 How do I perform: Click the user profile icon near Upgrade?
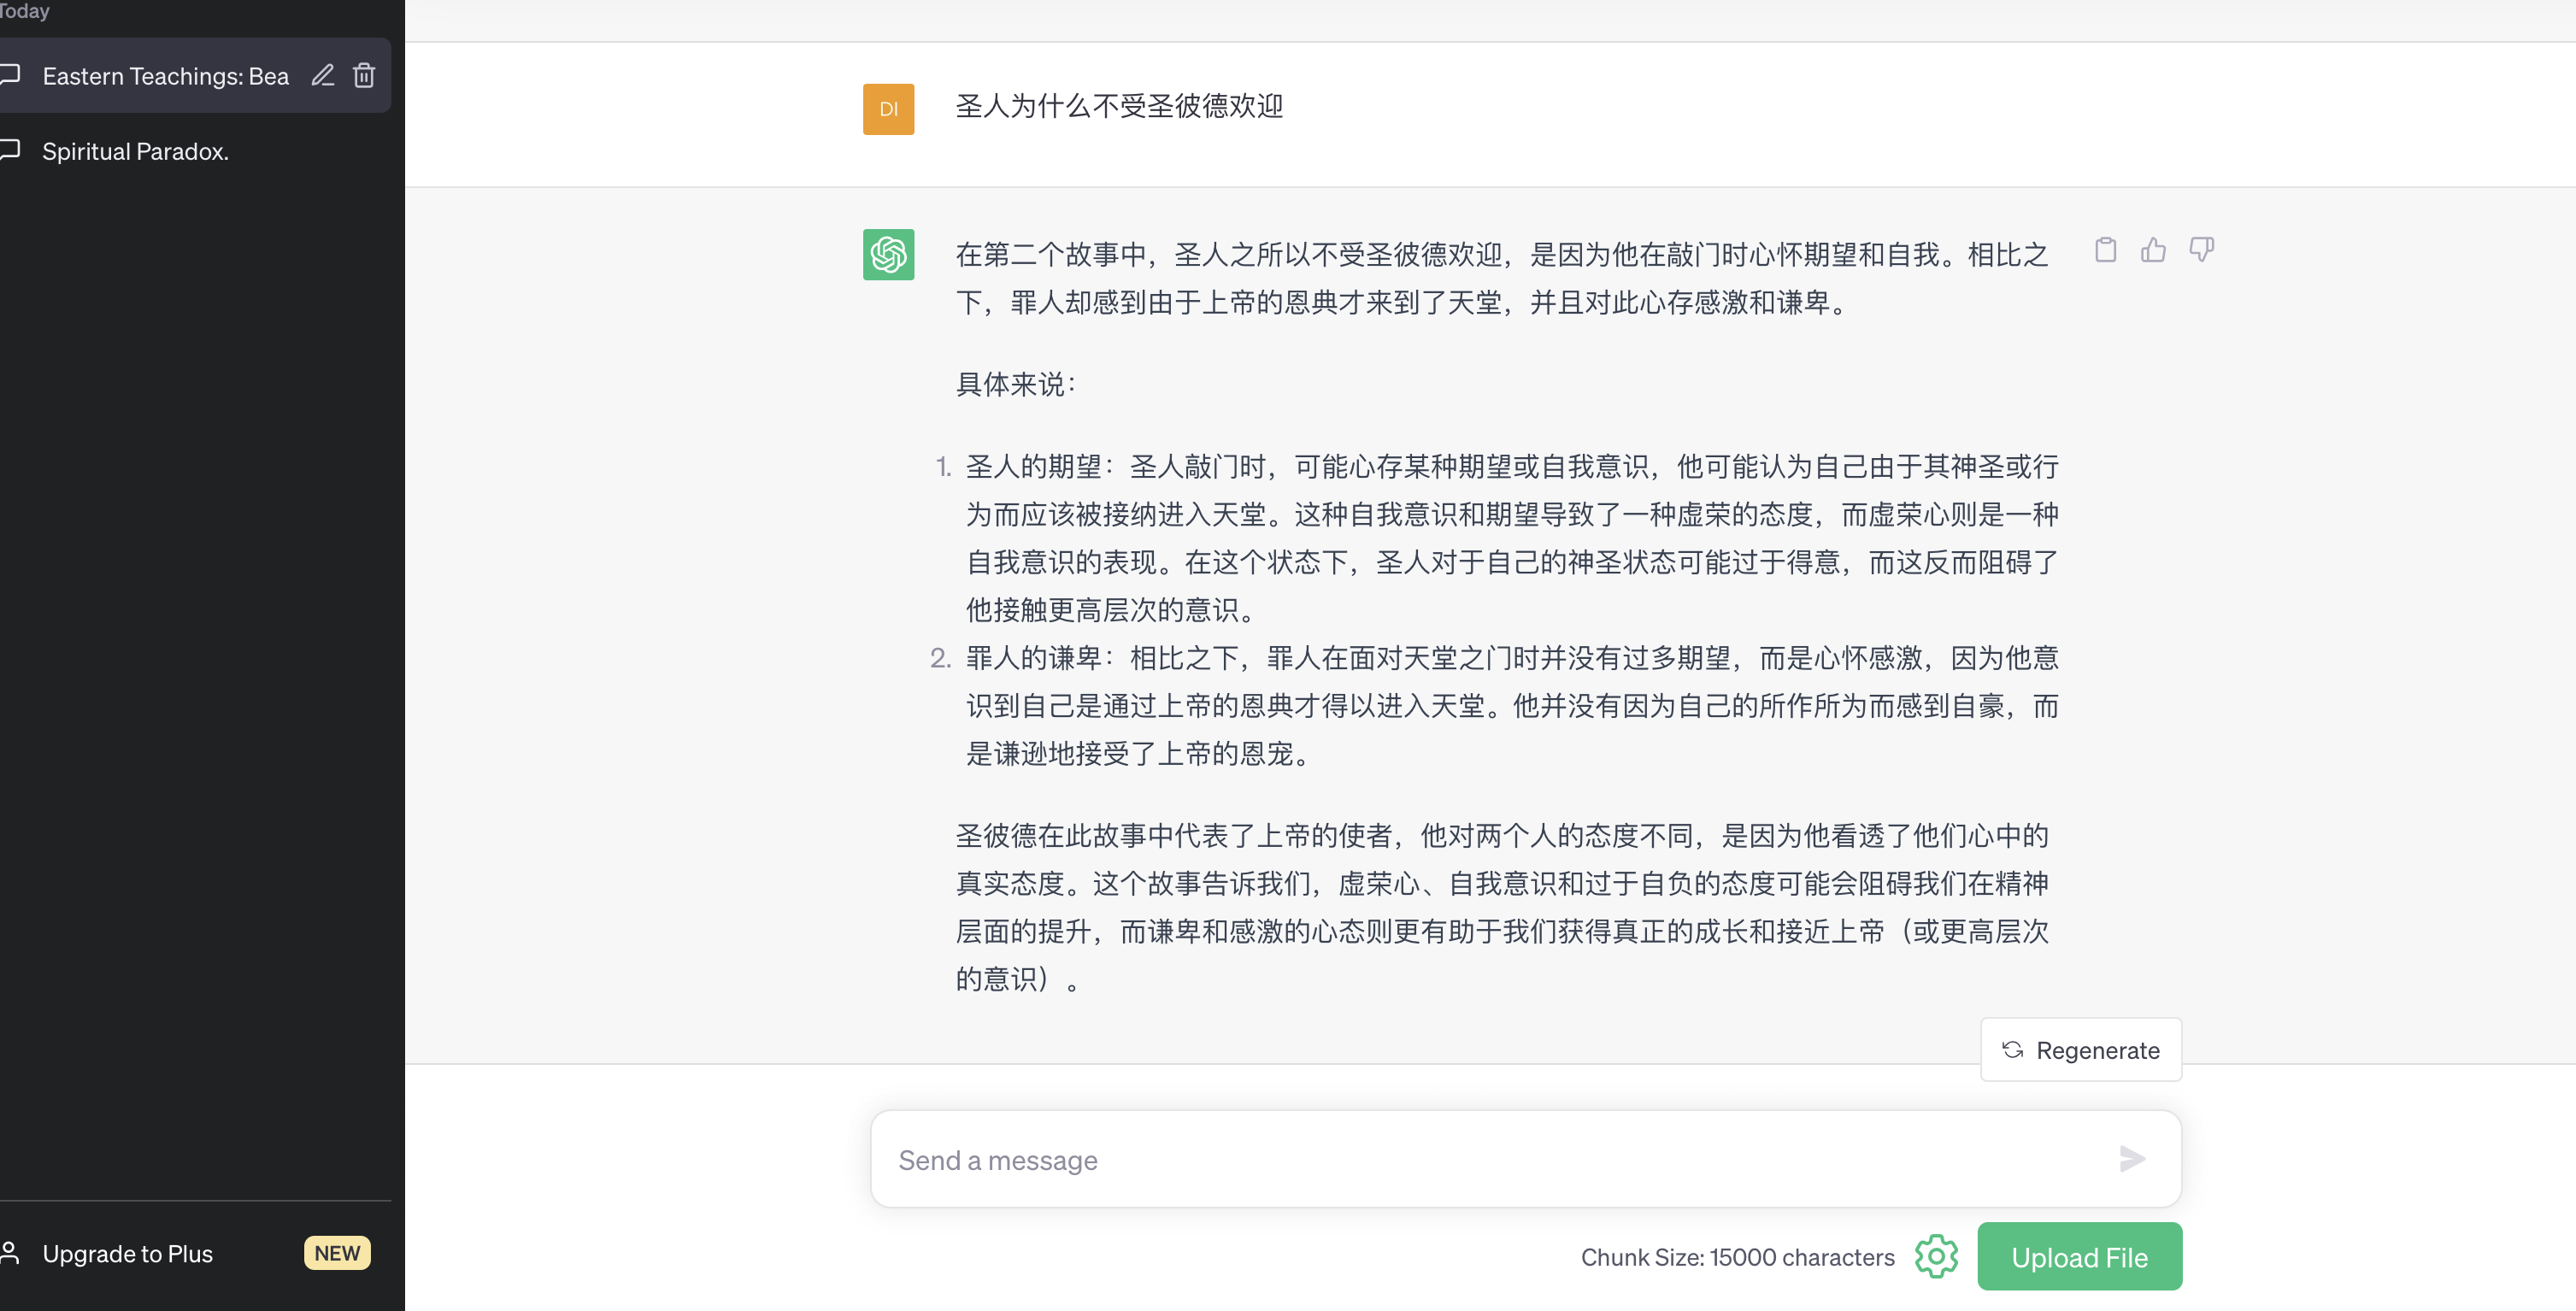click(10, 1253)
